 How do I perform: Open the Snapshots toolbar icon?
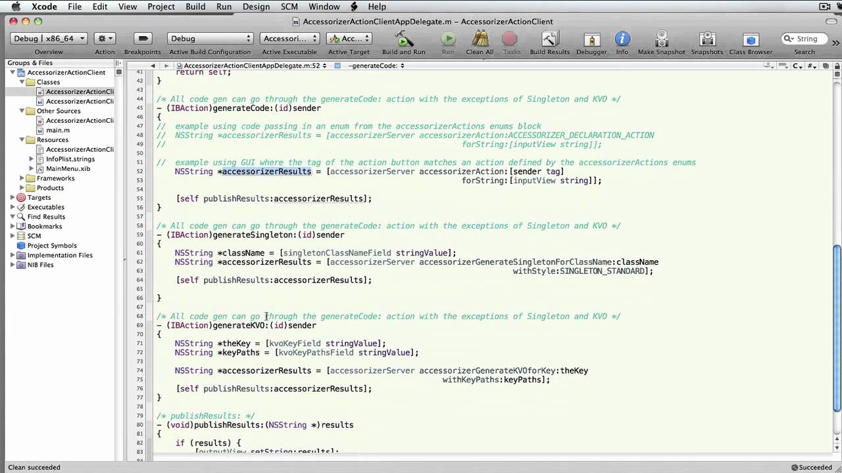point(707,39)
